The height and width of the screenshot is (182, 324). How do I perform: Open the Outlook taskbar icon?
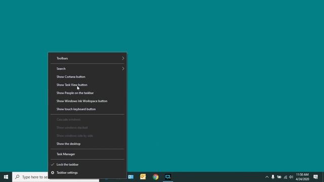pos(143,177)
